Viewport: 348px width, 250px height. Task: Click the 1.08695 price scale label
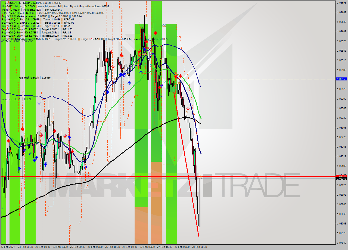(x=341, y=2)
